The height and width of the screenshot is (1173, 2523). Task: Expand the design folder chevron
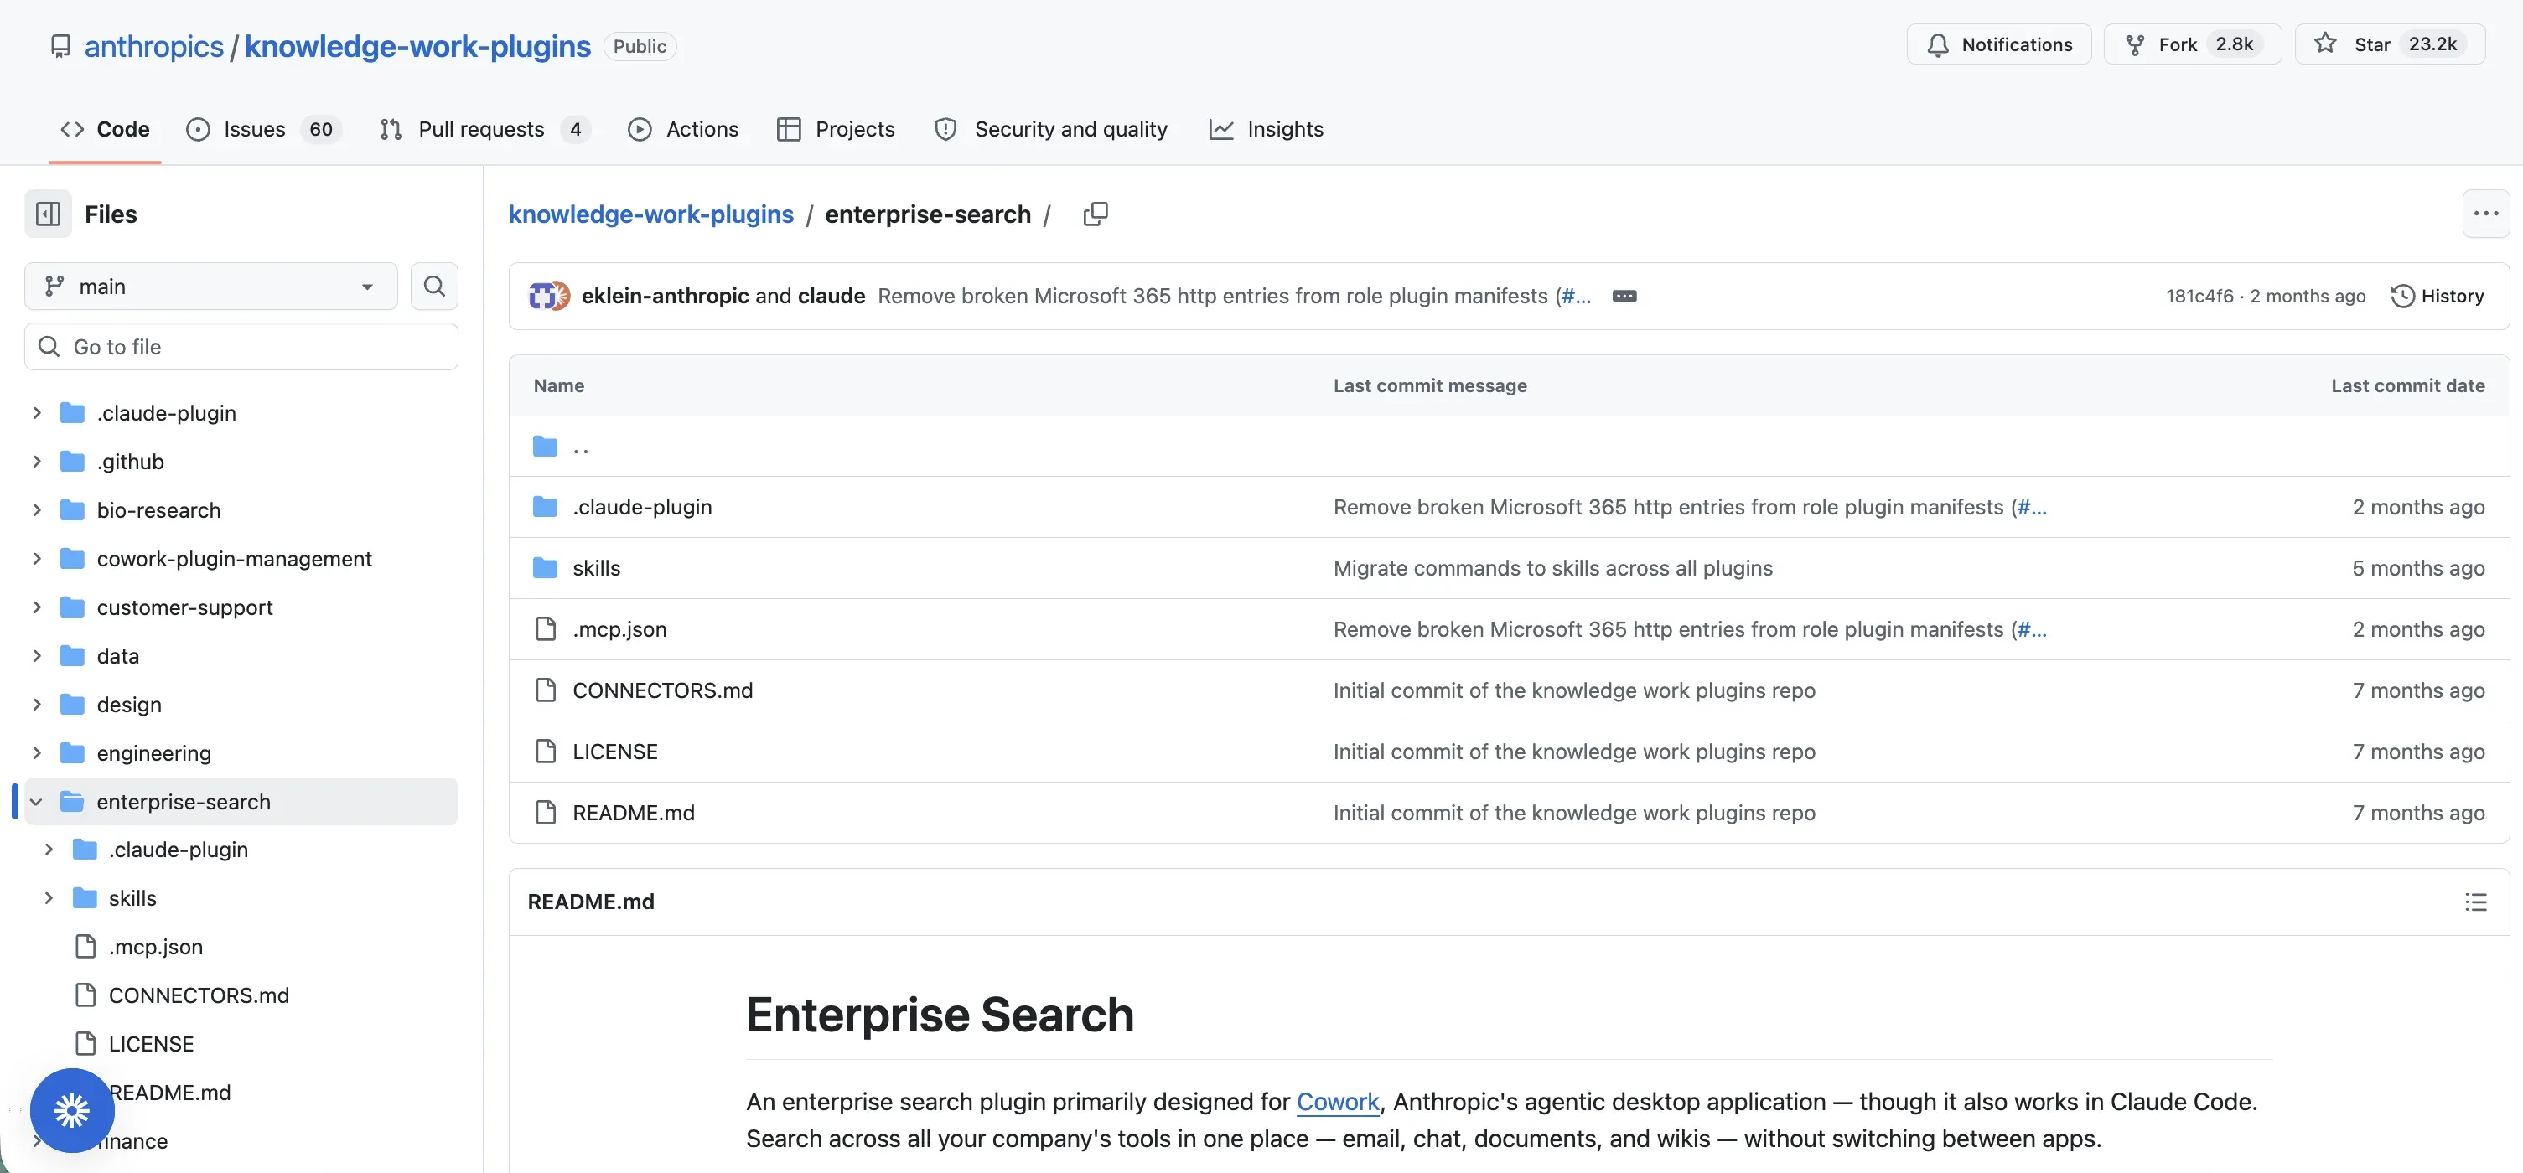coord(36,704)
